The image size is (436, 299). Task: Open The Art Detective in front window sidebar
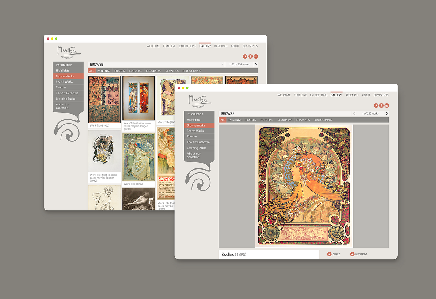click(x=199, y=142)
